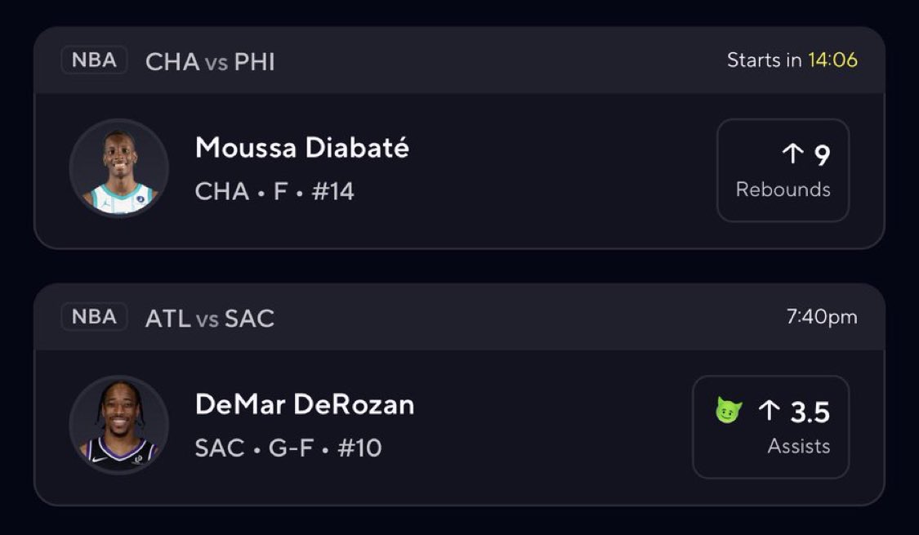Open the CHA vs PHI matchup
This screenshot has height=535, width=919.
(210, 61)
